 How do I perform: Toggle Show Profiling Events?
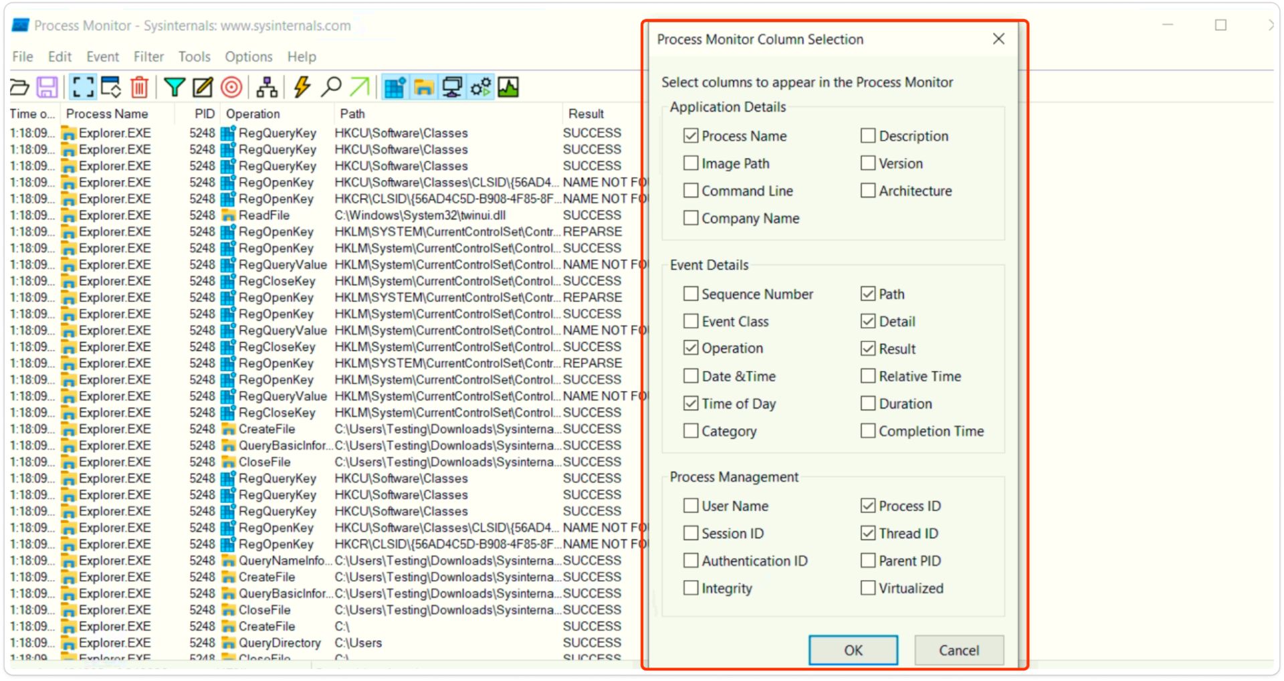(x=508, y=86)
